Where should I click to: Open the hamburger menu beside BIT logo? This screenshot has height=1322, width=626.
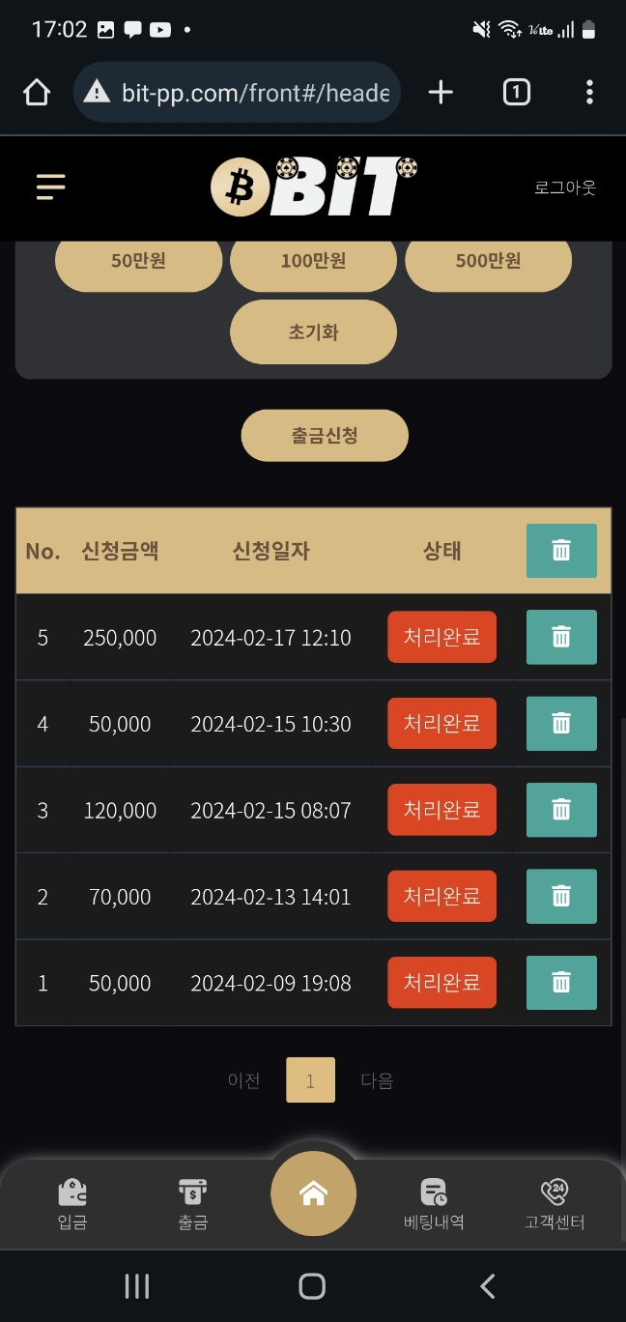point(50,187)
